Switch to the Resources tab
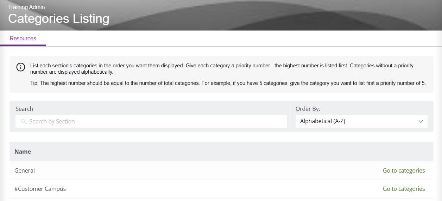This screenshot has height=201, width=442. click(23, 39)
